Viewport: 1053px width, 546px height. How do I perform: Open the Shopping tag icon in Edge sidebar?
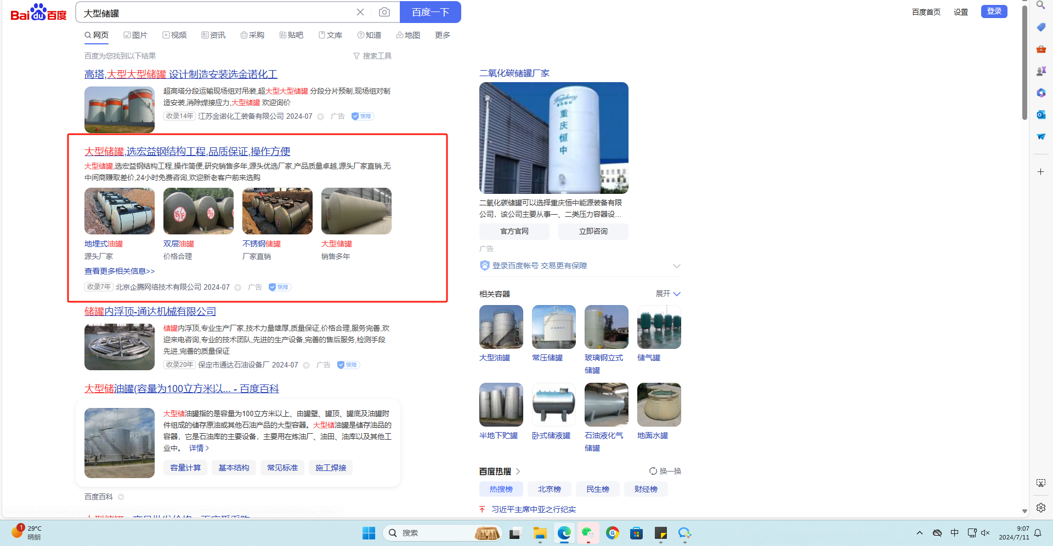pyautogui.click(x=1040, y=27)
